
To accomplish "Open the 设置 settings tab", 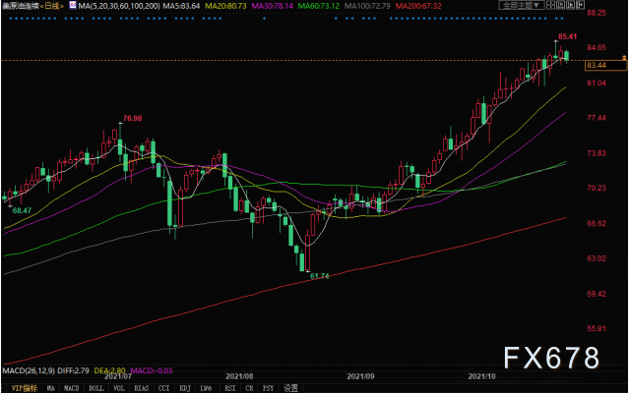I will click(x=291, y=388).
